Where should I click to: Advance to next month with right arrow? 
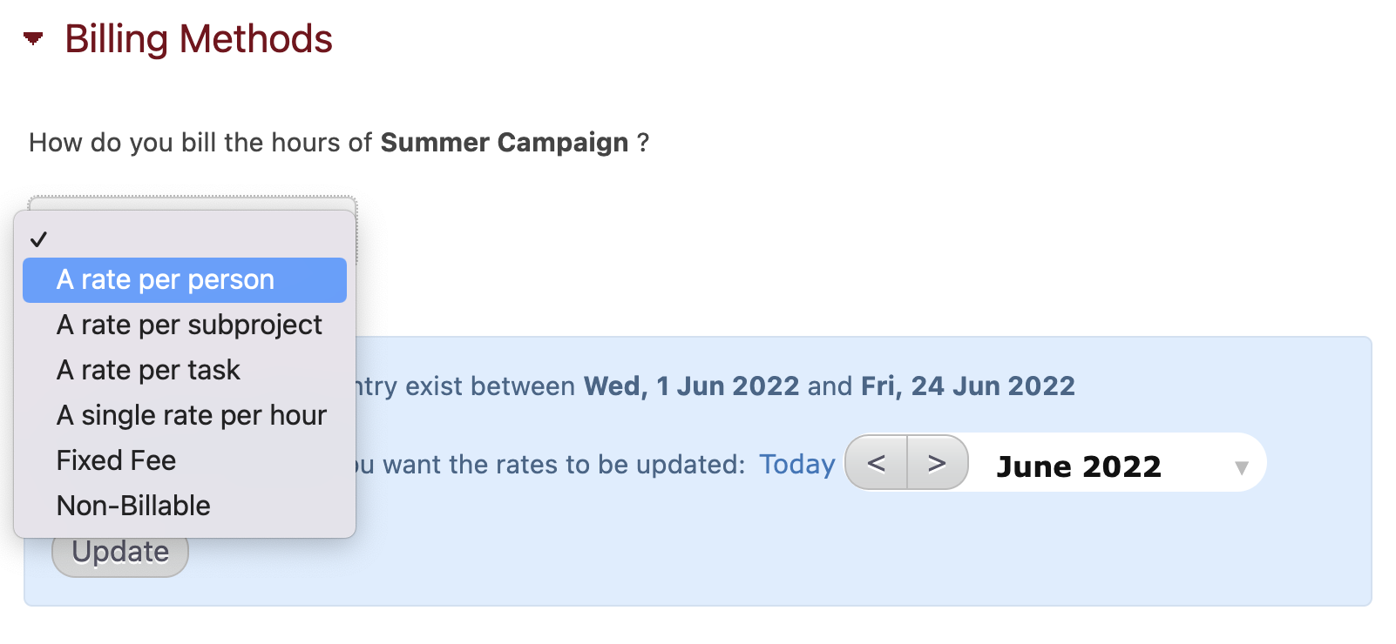pos(937,463)
